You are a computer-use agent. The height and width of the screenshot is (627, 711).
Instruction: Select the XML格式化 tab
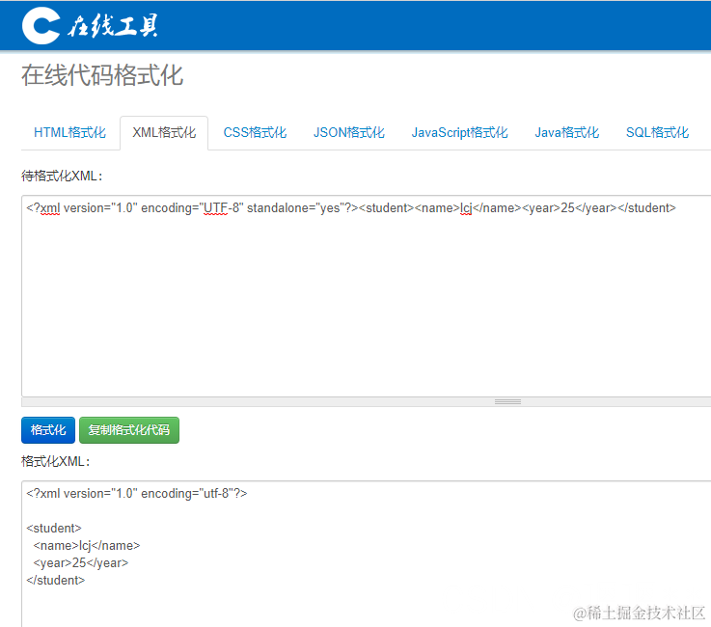164,132
